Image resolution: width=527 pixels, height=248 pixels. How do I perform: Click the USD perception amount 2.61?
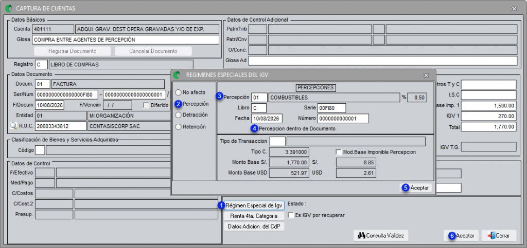tap(356, 173)
